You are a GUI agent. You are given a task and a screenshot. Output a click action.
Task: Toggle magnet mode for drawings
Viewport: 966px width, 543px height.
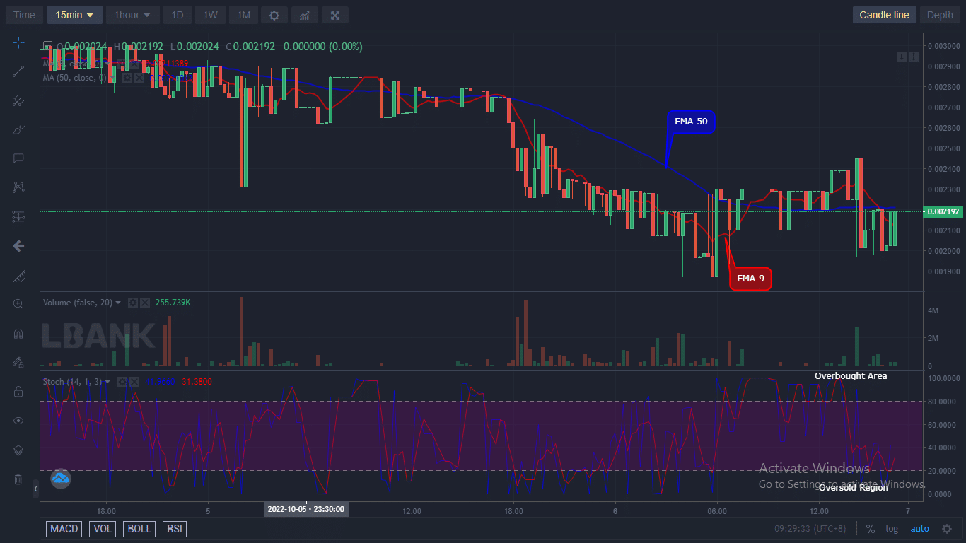click(x=18, y=333)
